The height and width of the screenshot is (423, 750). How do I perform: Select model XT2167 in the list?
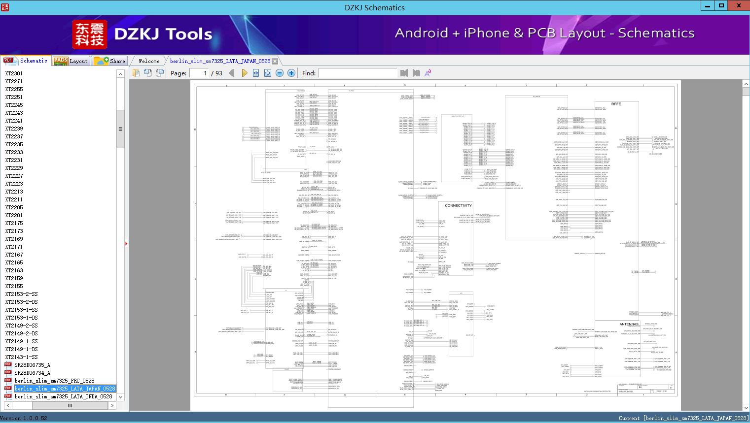(x=14, y=255)
